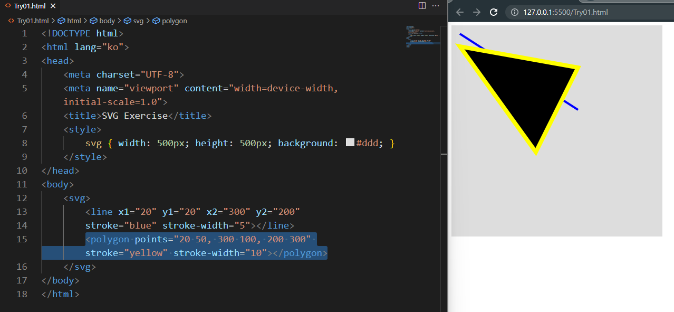Select line number 8 in gutter
Viewport: 674px width, 312px height.
tap(24, 143)
